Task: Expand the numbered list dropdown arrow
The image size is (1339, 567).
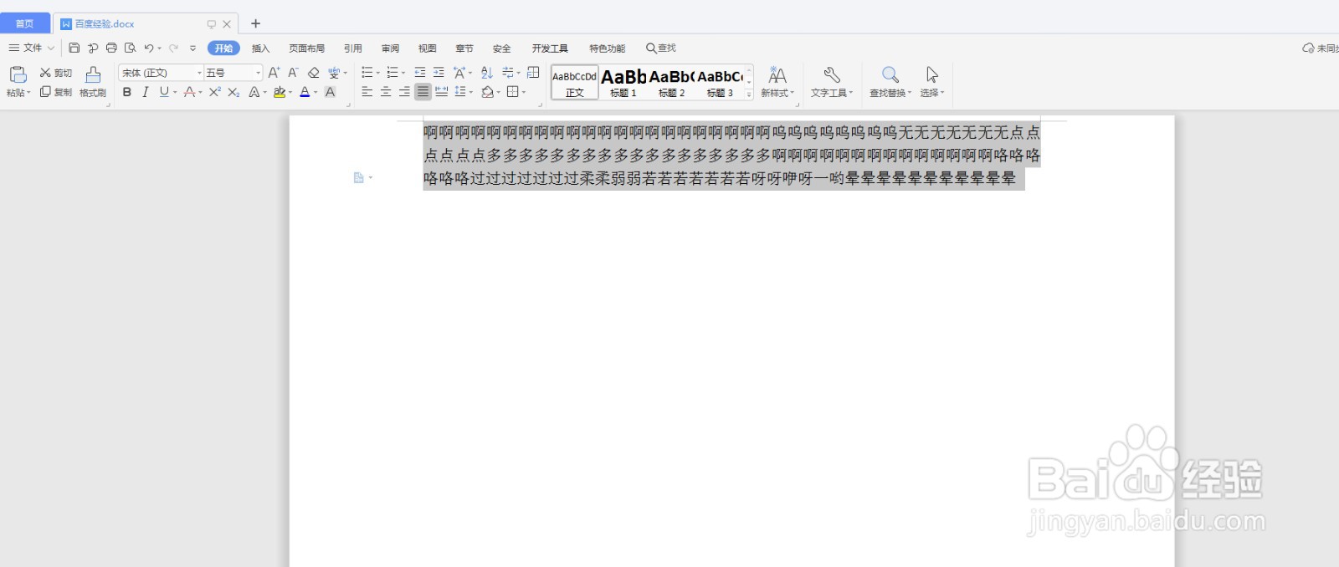Action: pos(403,74)
